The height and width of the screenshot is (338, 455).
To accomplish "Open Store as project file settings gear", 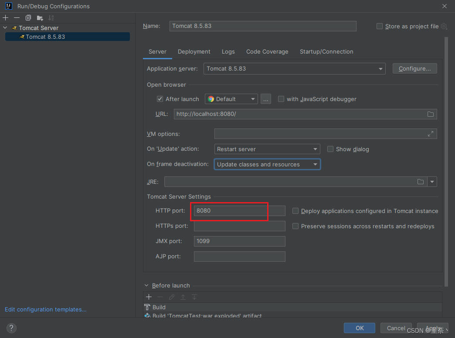I will (444, 27).
